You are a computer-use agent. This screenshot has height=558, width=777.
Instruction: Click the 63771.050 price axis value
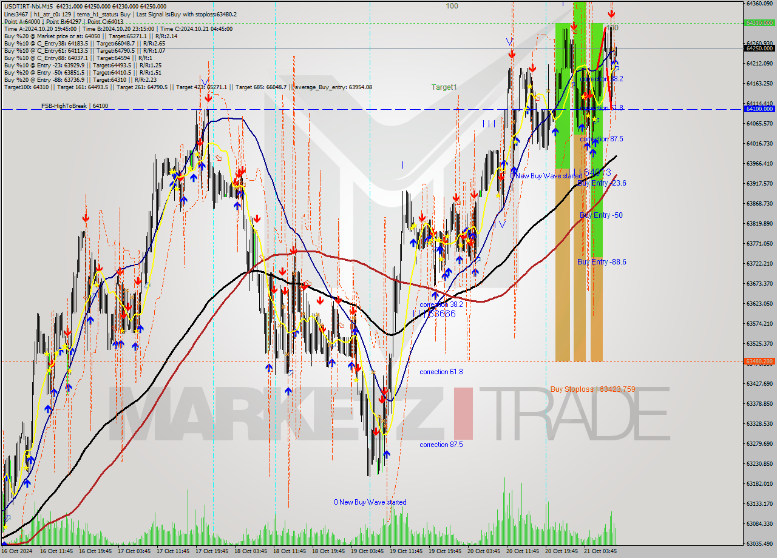759,243
